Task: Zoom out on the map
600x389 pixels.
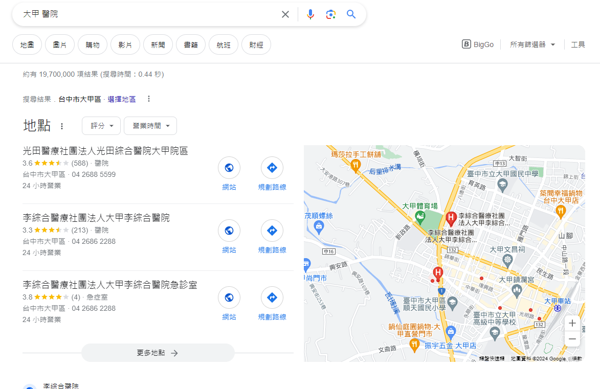Action: (x=572, y=339)
